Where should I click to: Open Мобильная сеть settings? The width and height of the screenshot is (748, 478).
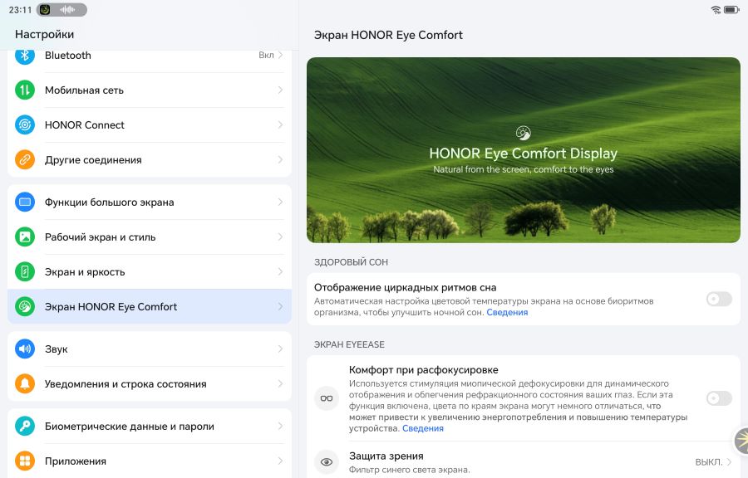150,90
